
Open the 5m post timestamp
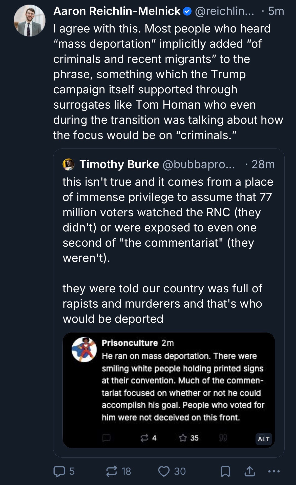pyautogui.click(x=276, y=11)
